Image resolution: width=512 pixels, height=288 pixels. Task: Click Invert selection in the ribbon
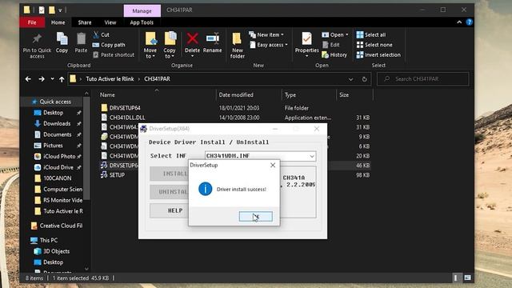(378, 55)
